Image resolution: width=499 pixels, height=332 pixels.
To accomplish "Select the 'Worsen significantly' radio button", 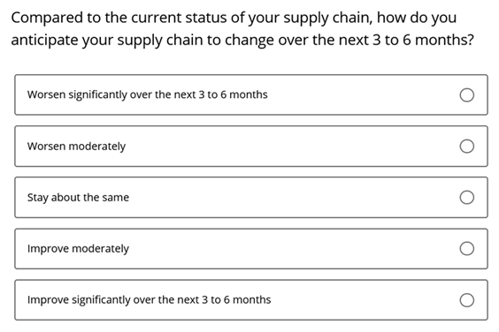I will tap(466, 95).
